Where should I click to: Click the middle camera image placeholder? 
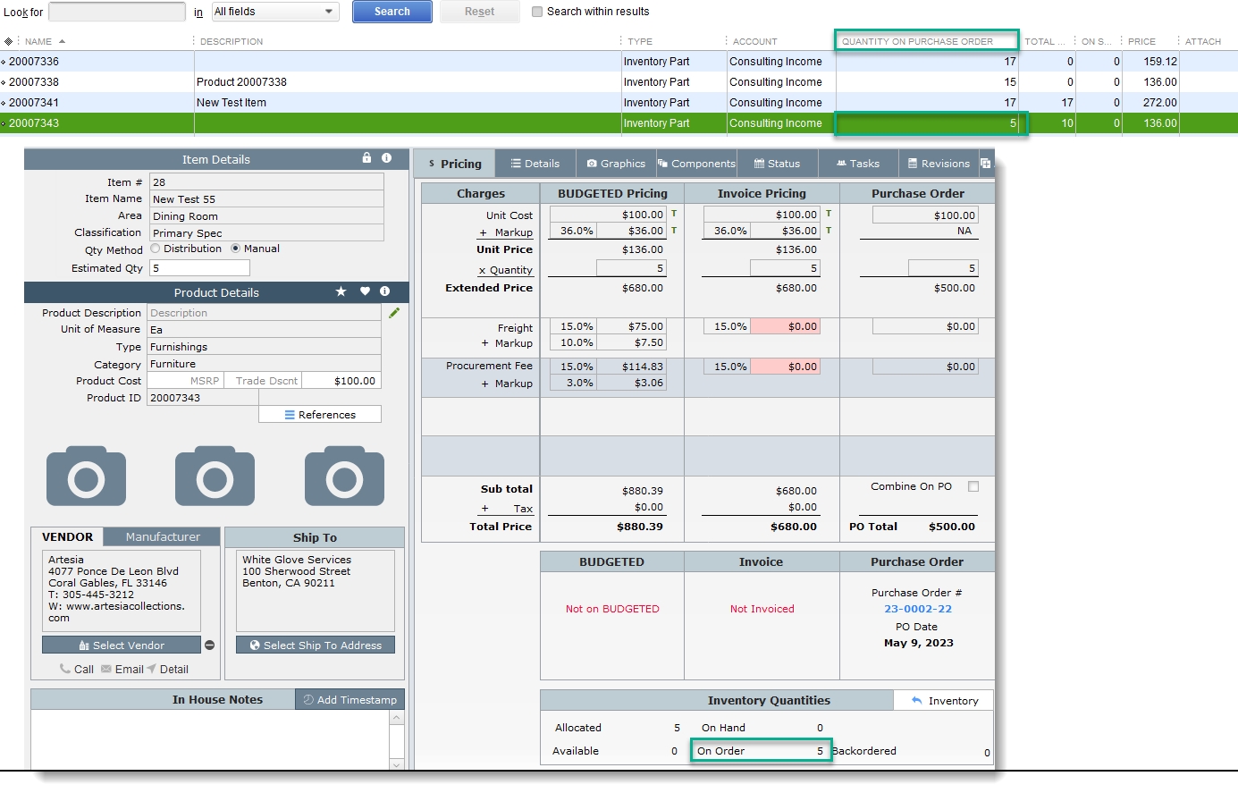pos(215,477)
